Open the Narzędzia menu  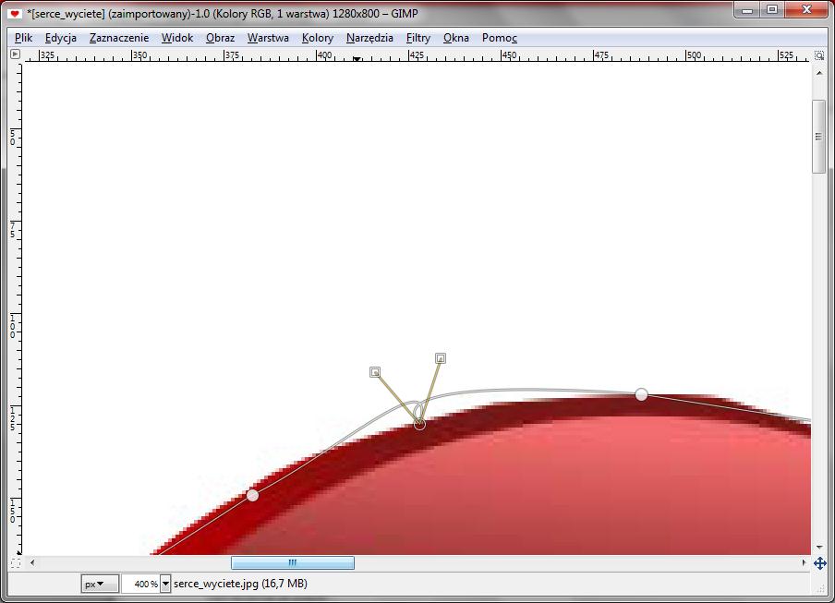pos(369,38)
